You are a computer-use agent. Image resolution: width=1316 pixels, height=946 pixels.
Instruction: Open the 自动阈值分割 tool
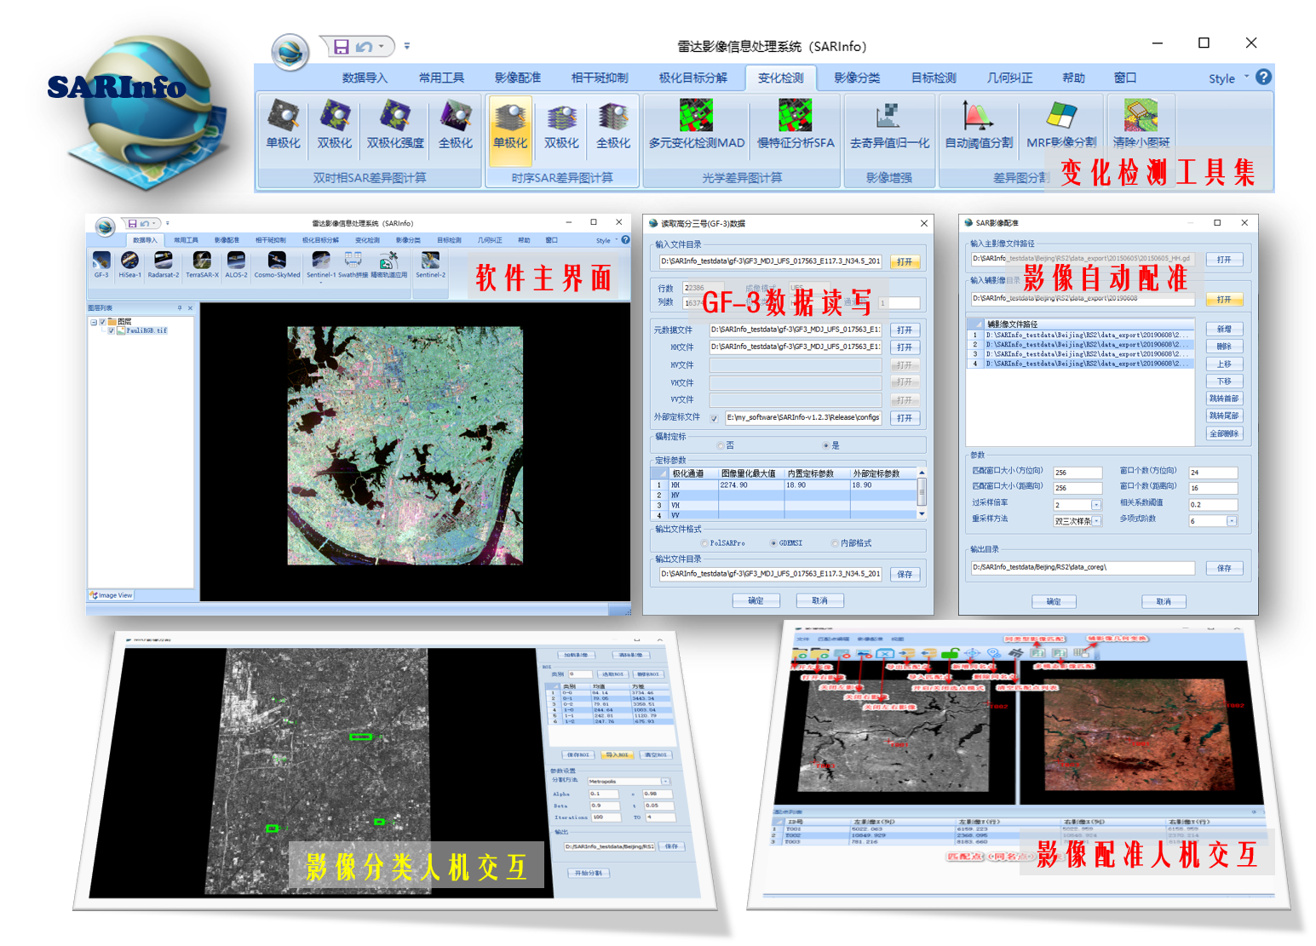point(979,125)
